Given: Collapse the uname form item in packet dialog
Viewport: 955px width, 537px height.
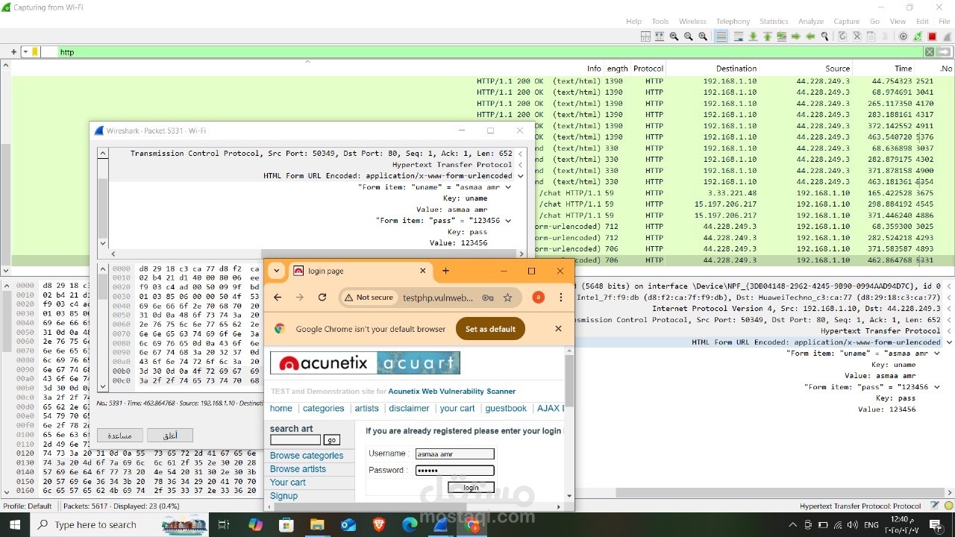Looking at the screenshot, I should pos(509,187).
